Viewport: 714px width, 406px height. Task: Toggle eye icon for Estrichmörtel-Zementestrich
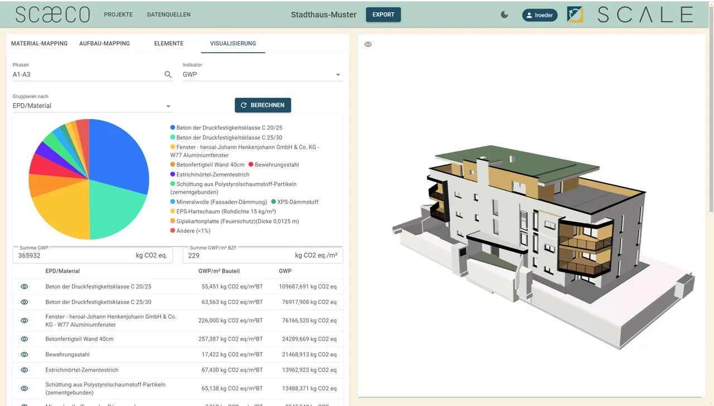click(24, 370)
